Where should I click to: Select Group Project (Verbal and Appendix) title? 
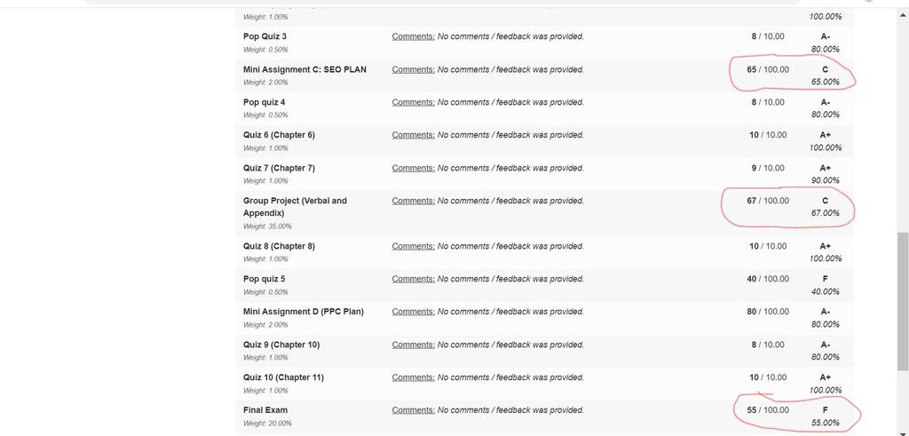tap(295, 207)
